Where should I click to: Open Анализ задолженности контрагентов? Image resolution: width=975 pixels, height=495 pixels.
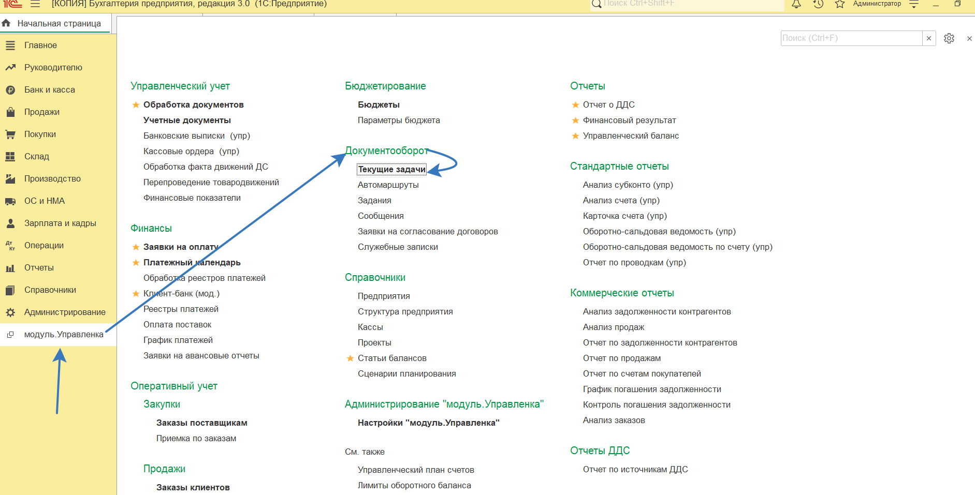point(657,312)
